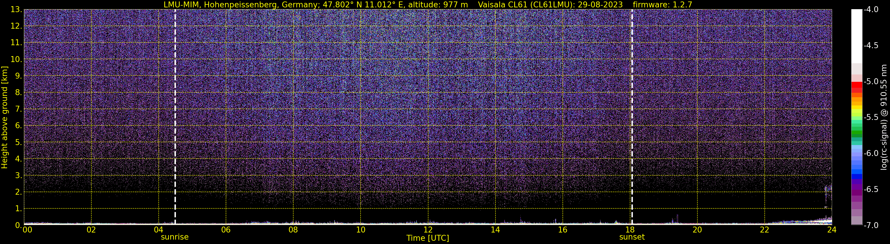Click the '9.' height tick label
The width and height of the screenshot is (890, 244).
(x=18, y=76)
